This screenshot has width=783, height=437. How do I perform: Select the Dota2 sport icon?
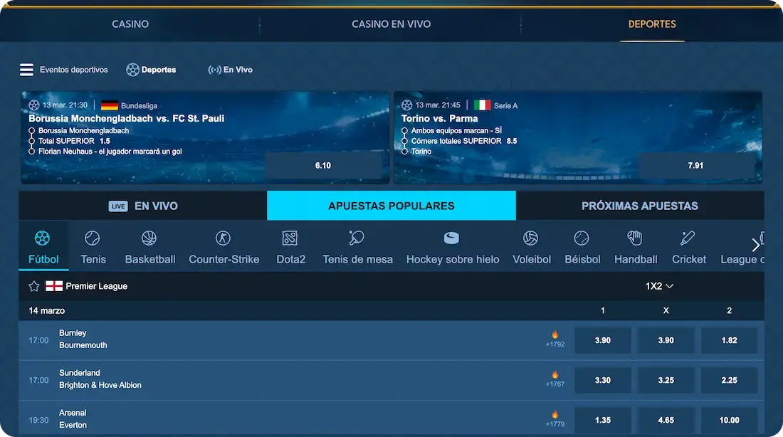tap(290, 238)
